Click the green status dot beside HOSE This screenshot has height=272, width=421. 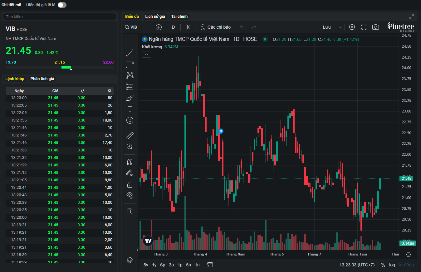tap(265, 39)
